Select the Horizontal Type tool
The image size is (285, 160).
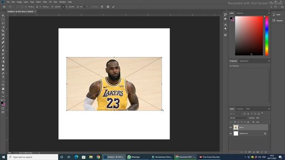coord(3,77)
